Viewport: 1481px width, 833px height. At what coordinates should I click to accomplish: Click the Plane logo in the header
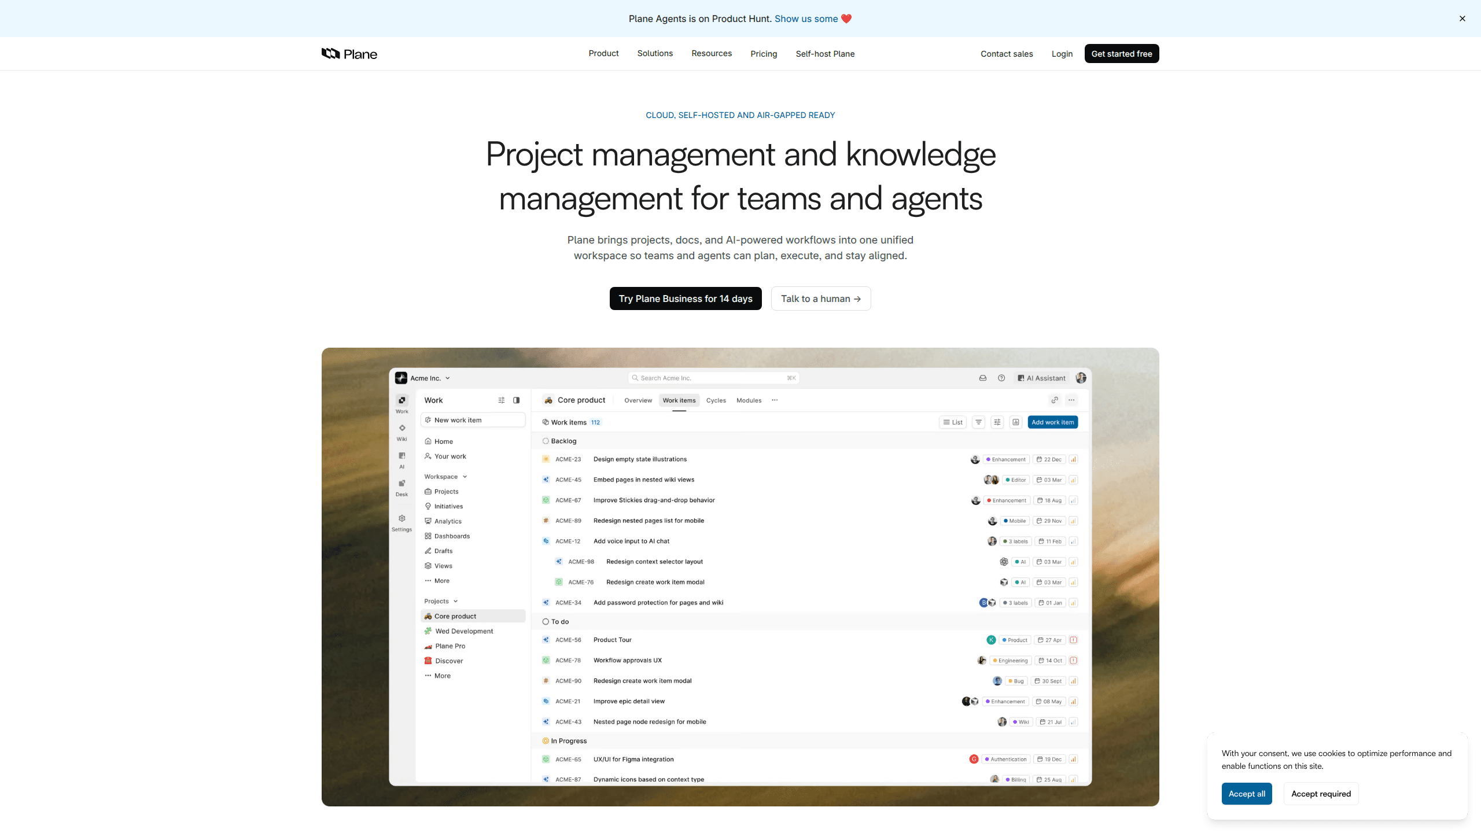(349, 54)
